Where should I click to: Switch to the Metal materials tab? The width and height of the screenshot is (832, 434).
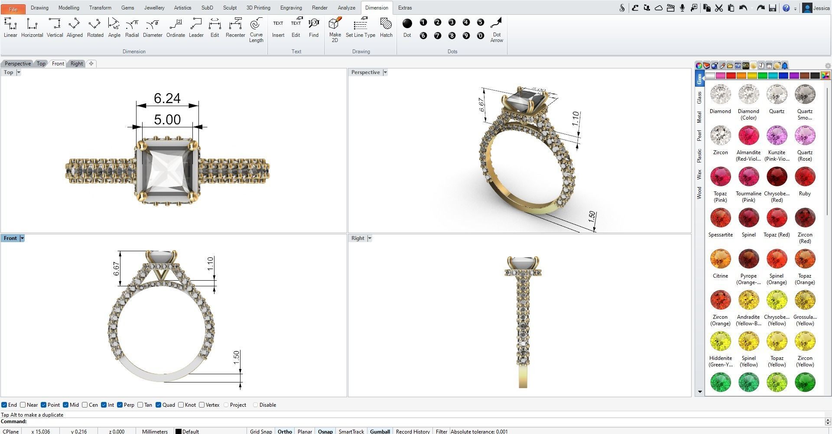click(x=699, y=117)
